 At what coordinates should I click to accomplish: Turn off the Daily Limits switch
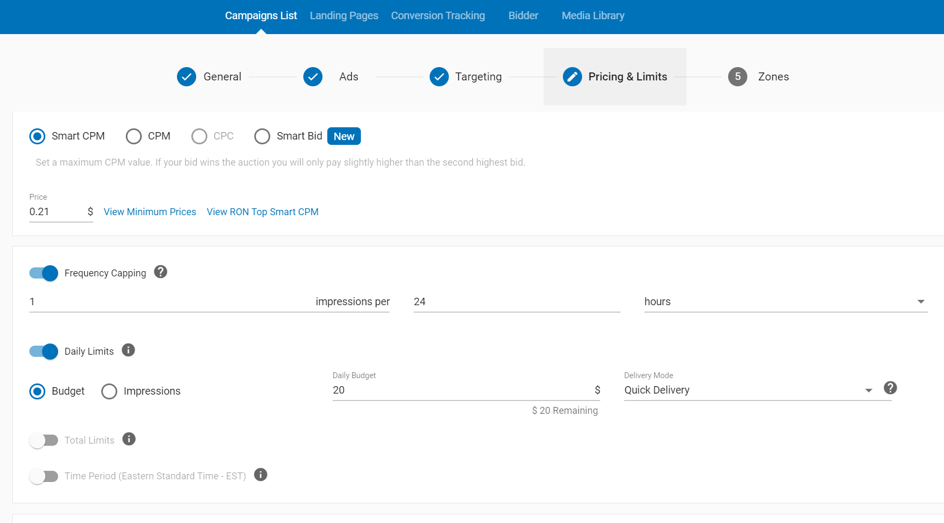44,352
